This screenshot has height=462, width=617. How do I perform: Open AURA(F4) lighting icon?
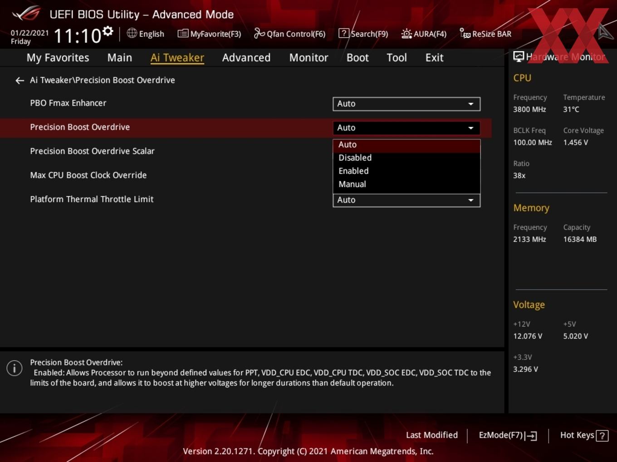pyautogui.click(x=406, y=34)
